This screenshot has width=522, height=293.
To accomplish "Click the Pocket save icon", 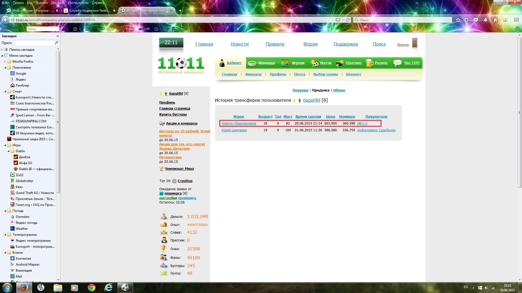I will pos(476,20).
